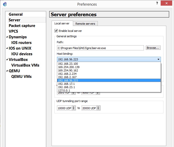The image size is (174, 147).
Task: Choose 169.254.90.162 from host list
Action: pyautogui.click(x=109, y=70)
